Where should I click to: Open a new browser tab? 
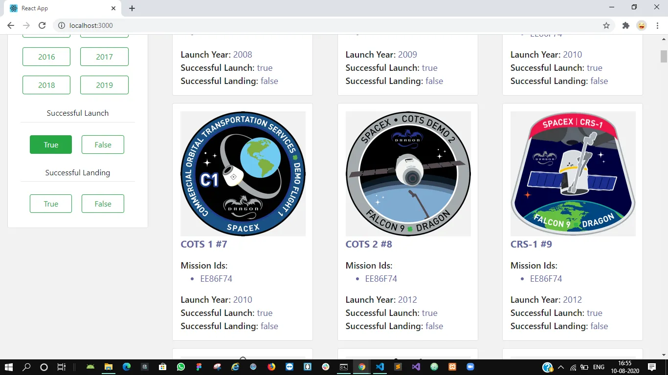[x=132, y=8]
